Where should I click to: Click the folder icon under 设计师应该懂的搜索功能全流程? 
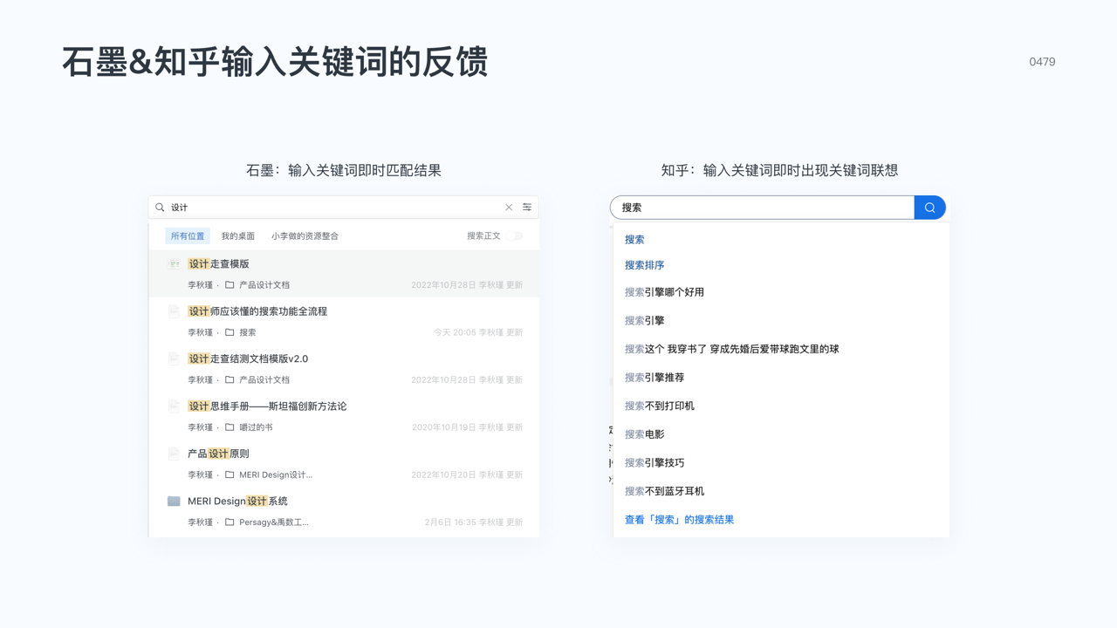230,332
